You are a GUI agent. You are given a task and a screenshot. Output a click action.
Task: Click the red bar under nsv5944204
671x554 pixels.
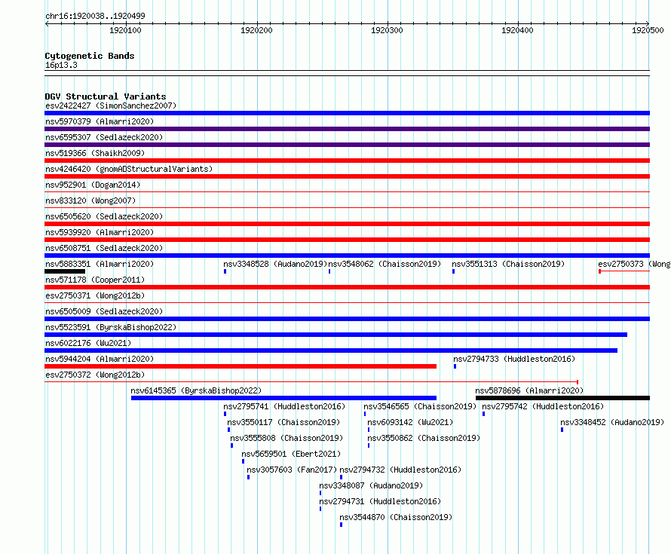click(x=241, y=366)
